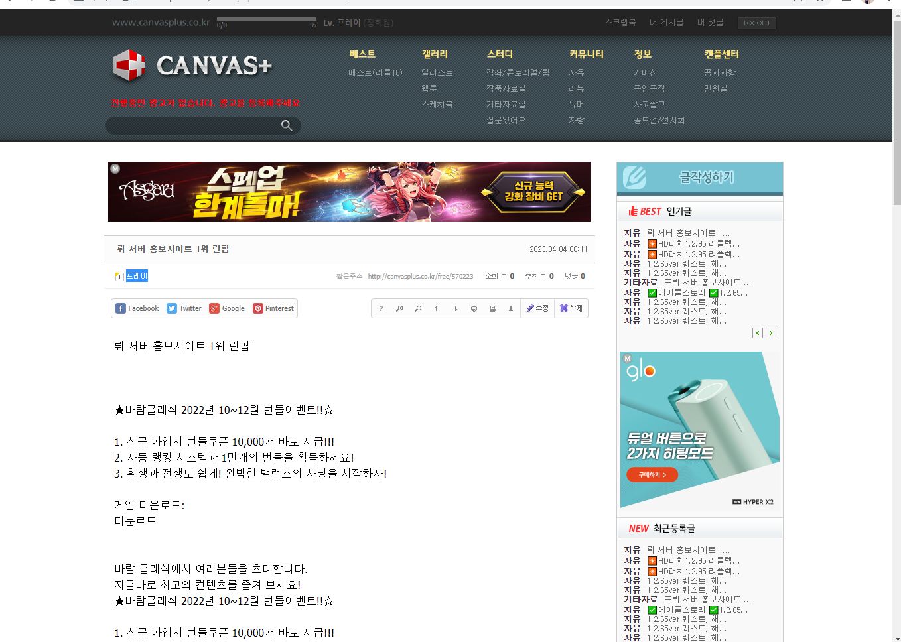Viewport: 901px width, 642px height.
Task: Click the download arrow icon in post toolbar
Action: tap(511, 308)
